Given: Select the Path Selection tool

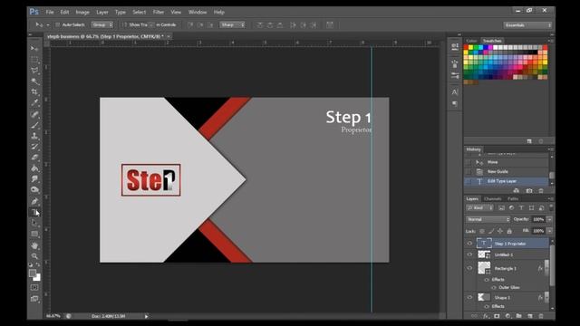Looking at the screenshot, I should tap(34, 223).
